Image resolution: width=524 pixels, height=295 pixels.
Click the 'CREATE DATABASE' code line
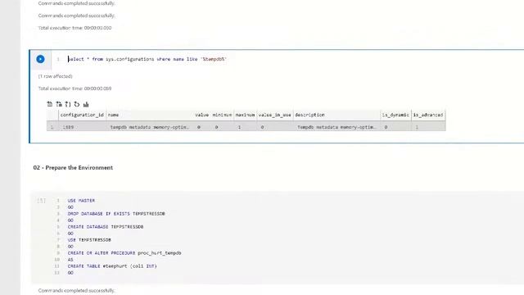click(106, 227)
